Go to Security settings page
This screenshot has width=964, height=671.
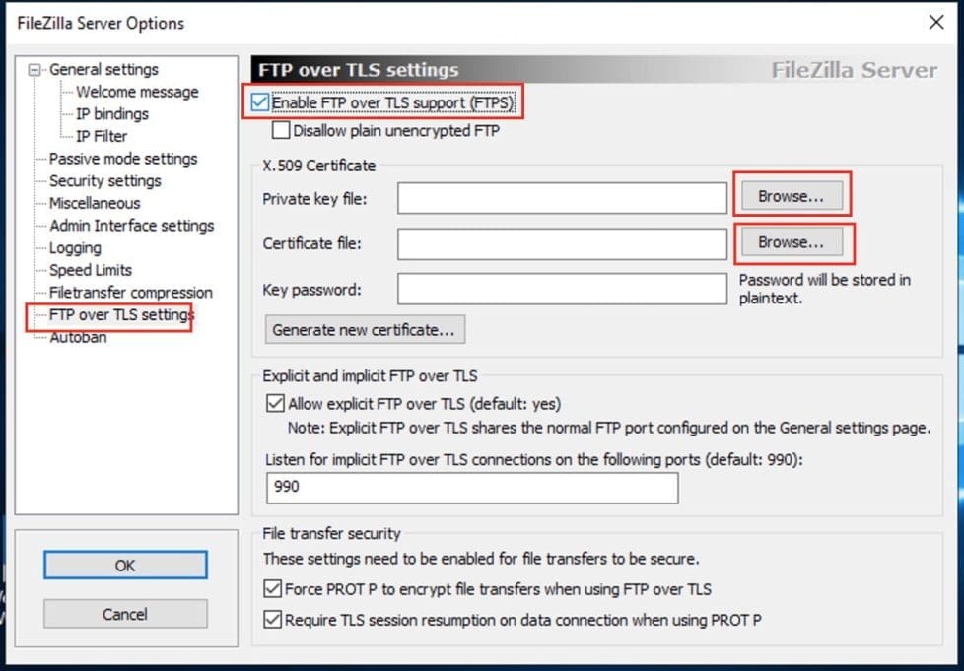(105, 181)
